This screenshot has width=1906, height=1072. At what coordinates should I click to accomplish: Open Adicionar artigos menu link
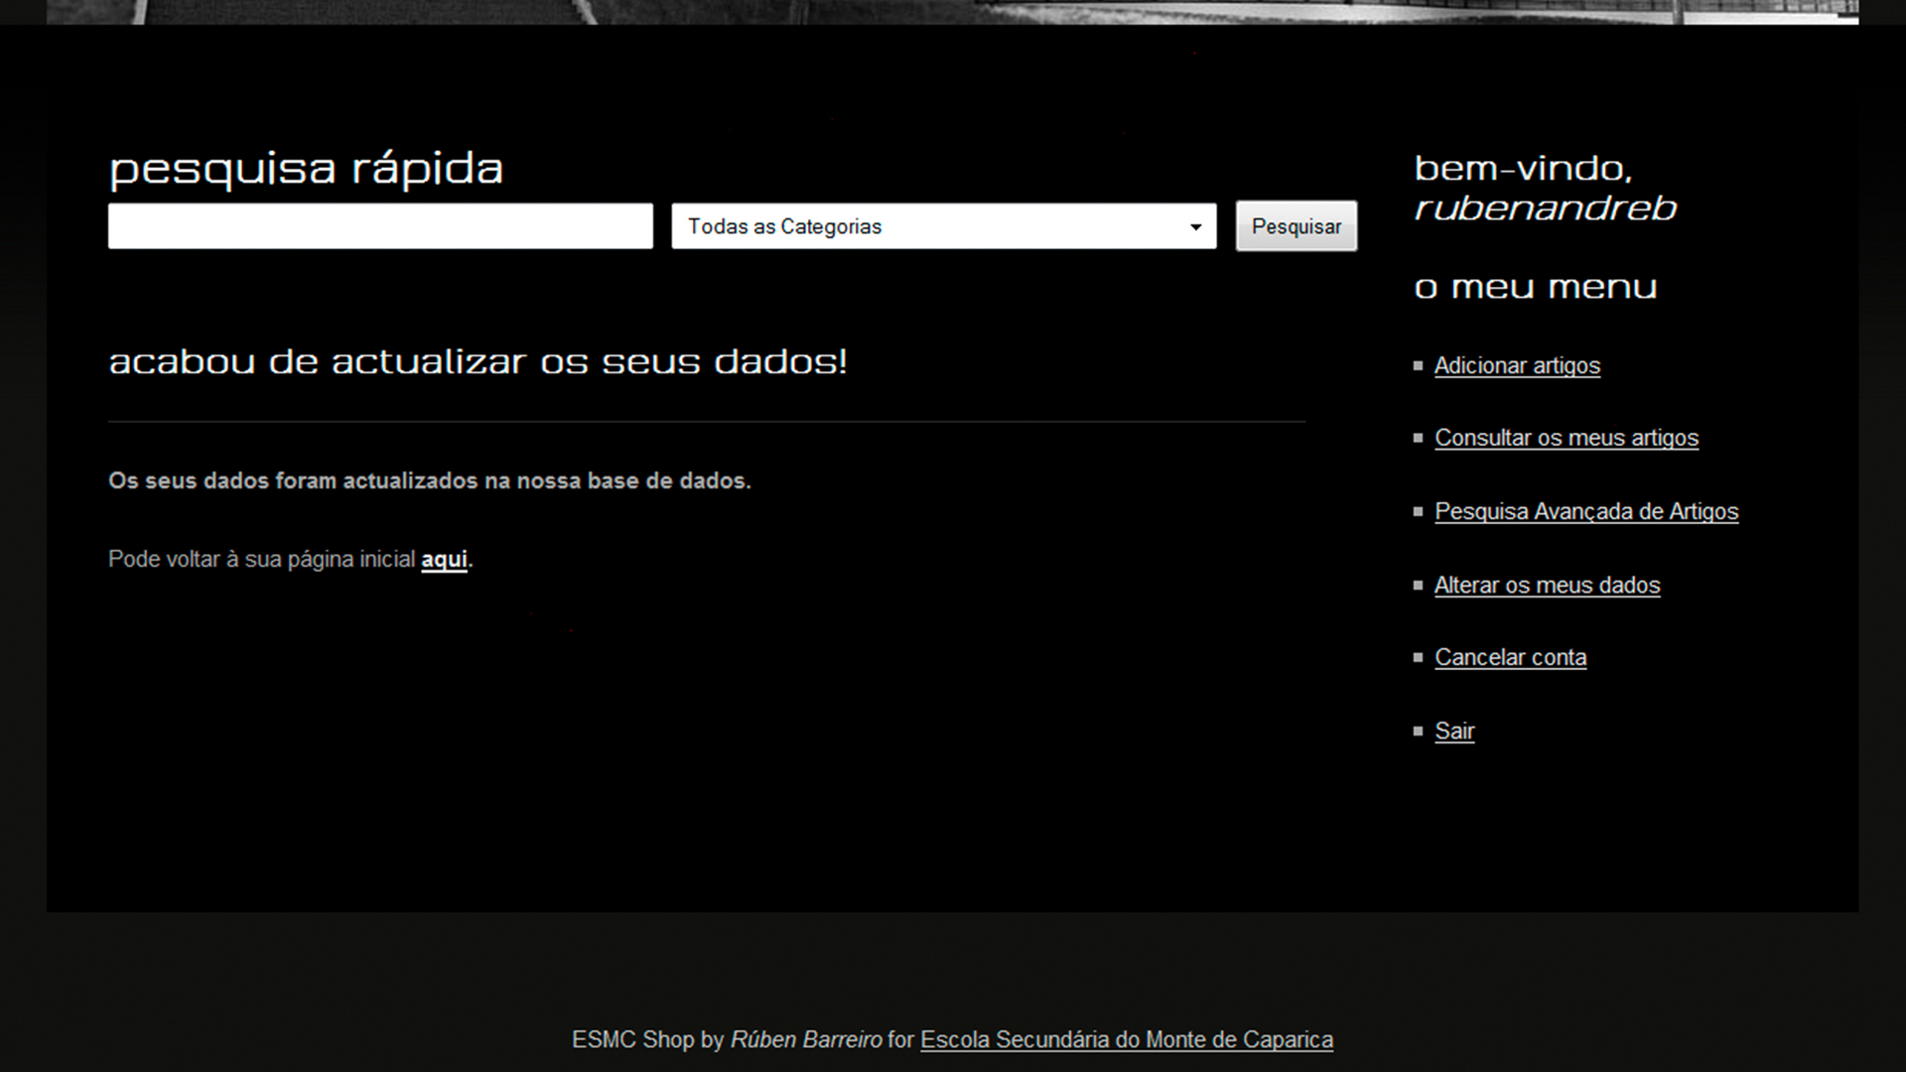pos(1517,366)
